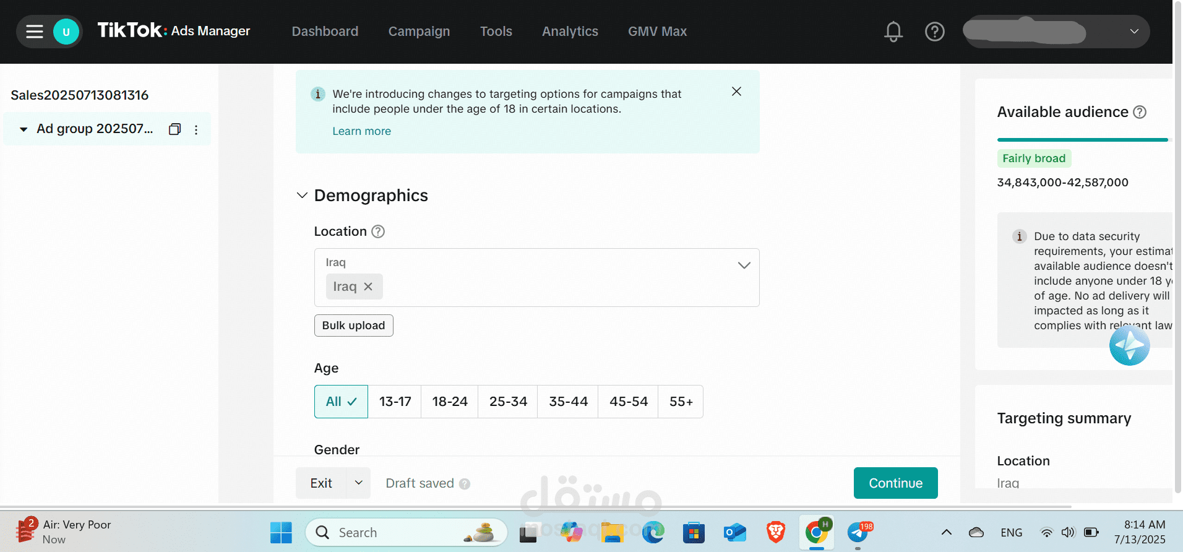Open the Air: Very Poor weather widget
This screenshot has width=1183, height=552.
pyautogui.click(x=63, y=532)
